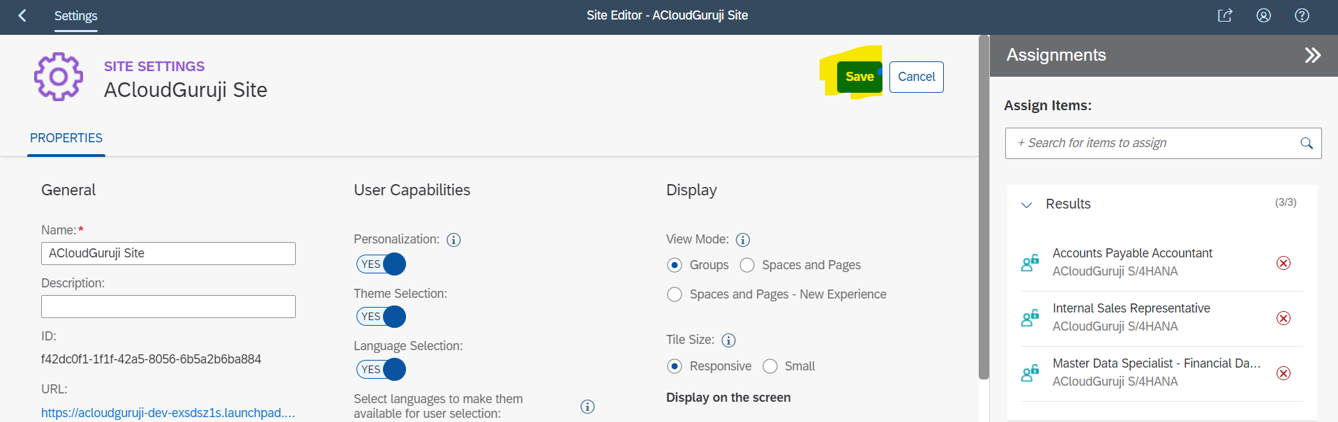Collapse the Assignments panel
The height and width of the screenshot is (422, 1338).
[1312, 55]
